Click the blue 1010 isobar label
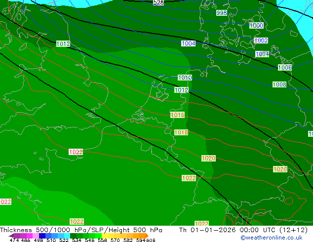Screen dimensions: 313x242 tap(185, 78)
